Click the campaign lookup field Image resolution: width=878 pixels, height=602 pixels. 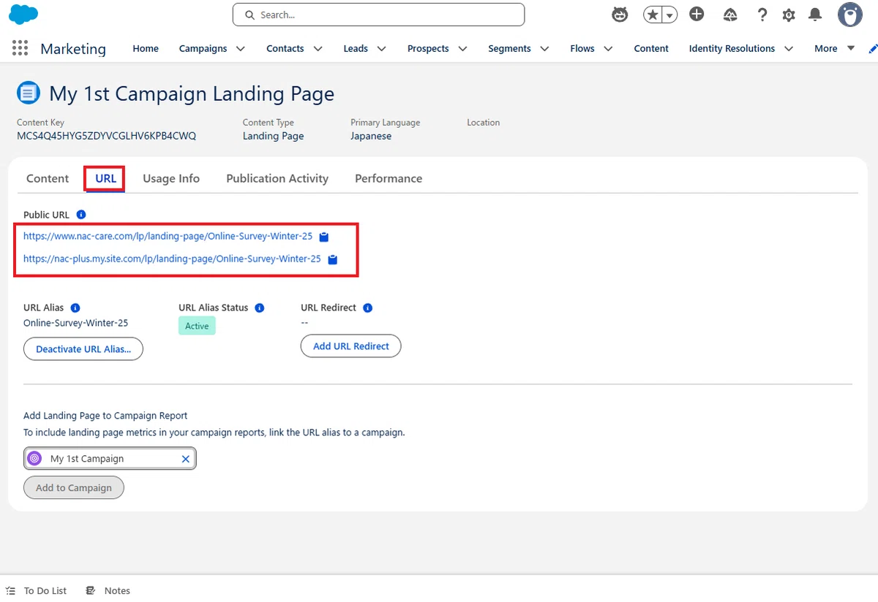110,459
